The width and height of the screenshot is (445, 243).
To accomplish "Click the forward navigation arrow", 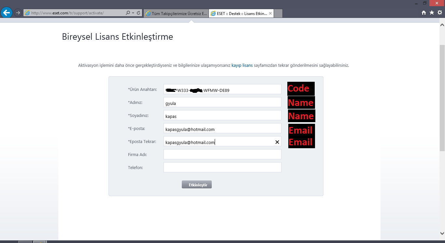I will 18,13.
